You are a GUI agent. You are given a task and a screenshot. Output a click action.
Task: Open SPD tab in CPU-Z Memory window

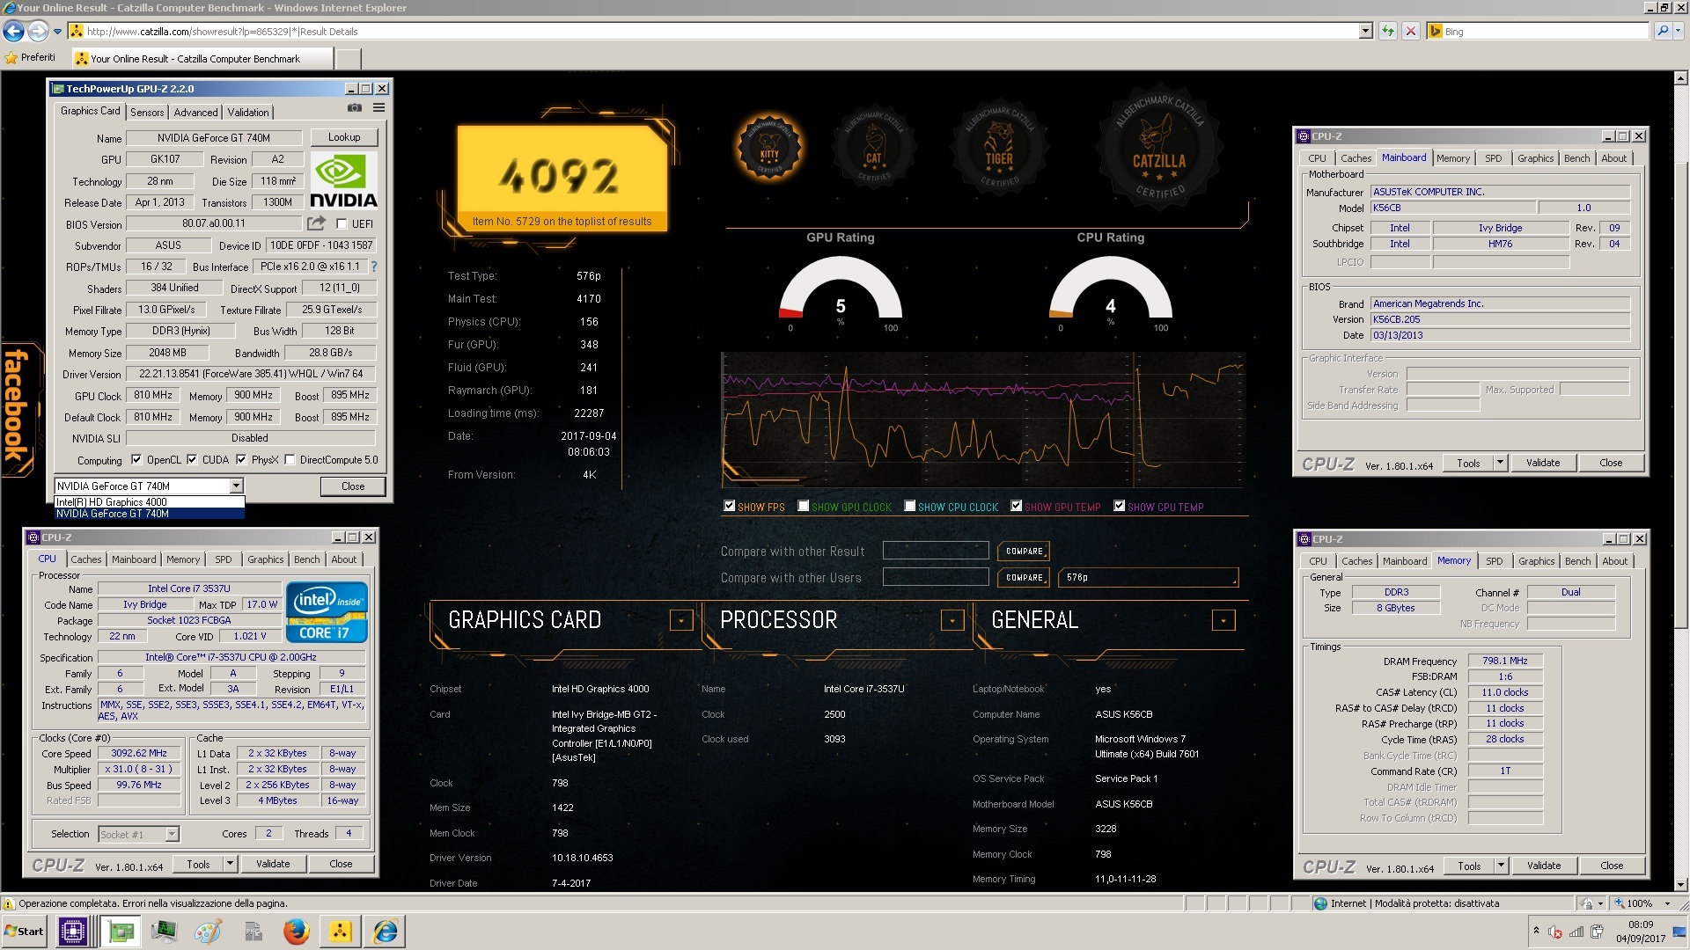point(1495,561)
